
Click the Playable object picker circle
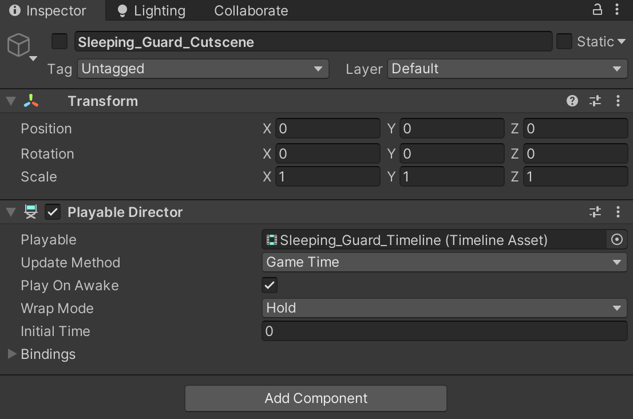click(x=617, y=240)
